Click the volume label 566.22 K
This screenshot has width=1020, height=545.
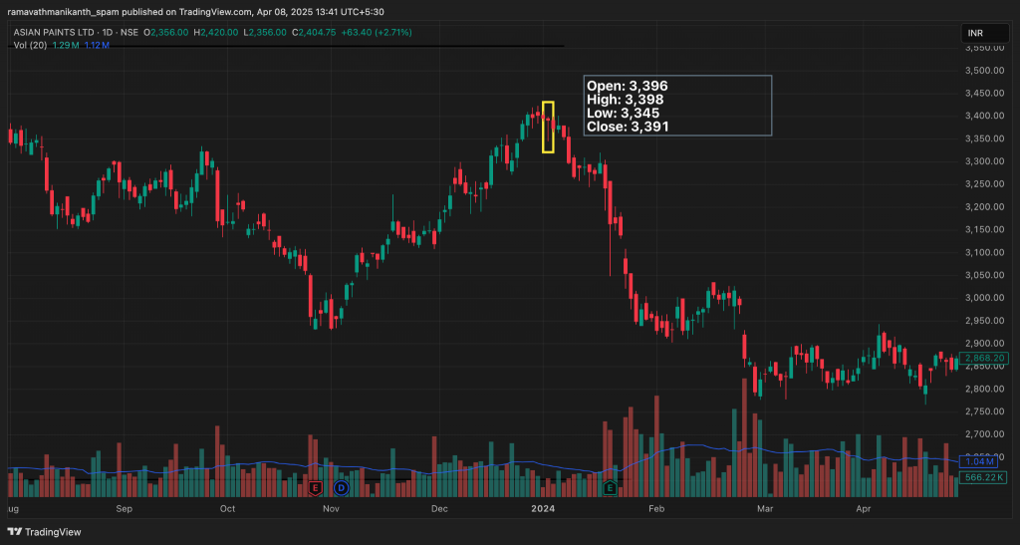point(985,477)
